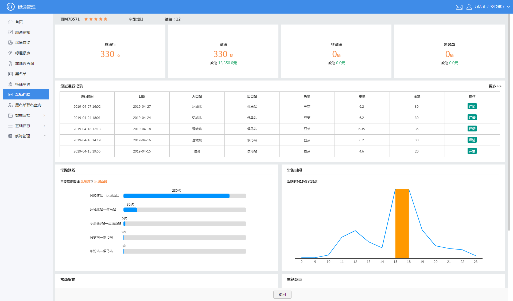Click the 黑名单 0辆 summary card
The height and width of the screenshot is (301, 513).
(x=449, y=51)
